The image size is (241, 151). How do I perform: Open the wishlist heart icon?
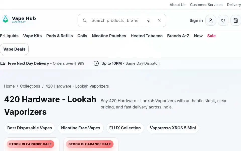(223, 20)
